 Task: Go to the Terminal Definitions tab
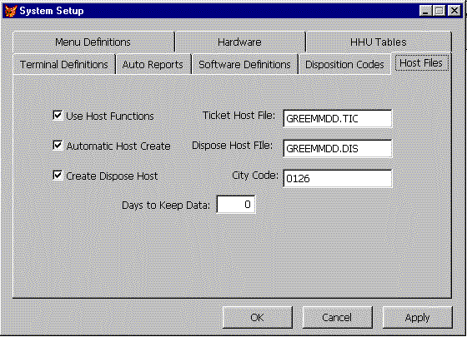(64, 64)
